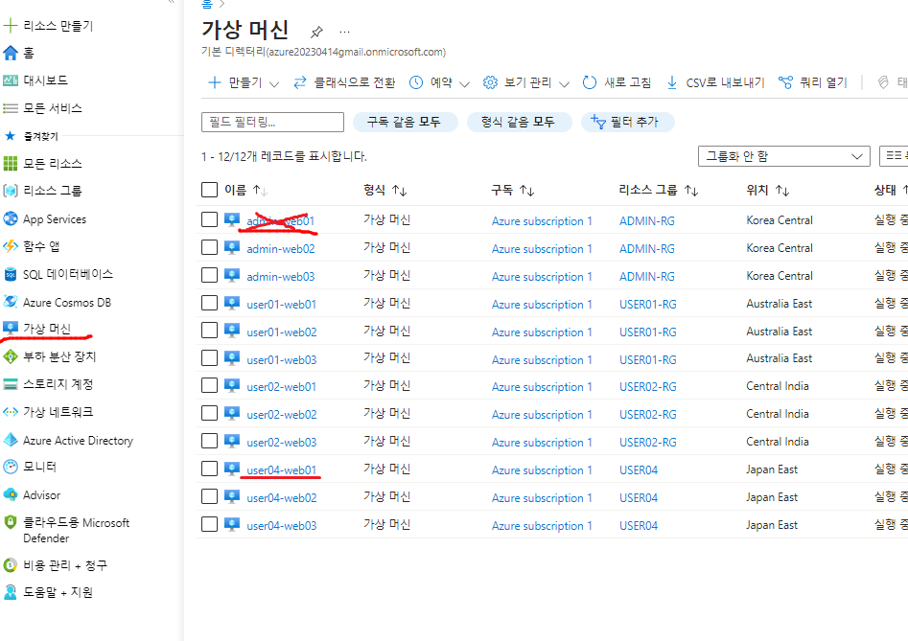Open the ellipsis more options next to page title
The height and width of the screenshot is (641, 908).
click(x=344, y=32)
